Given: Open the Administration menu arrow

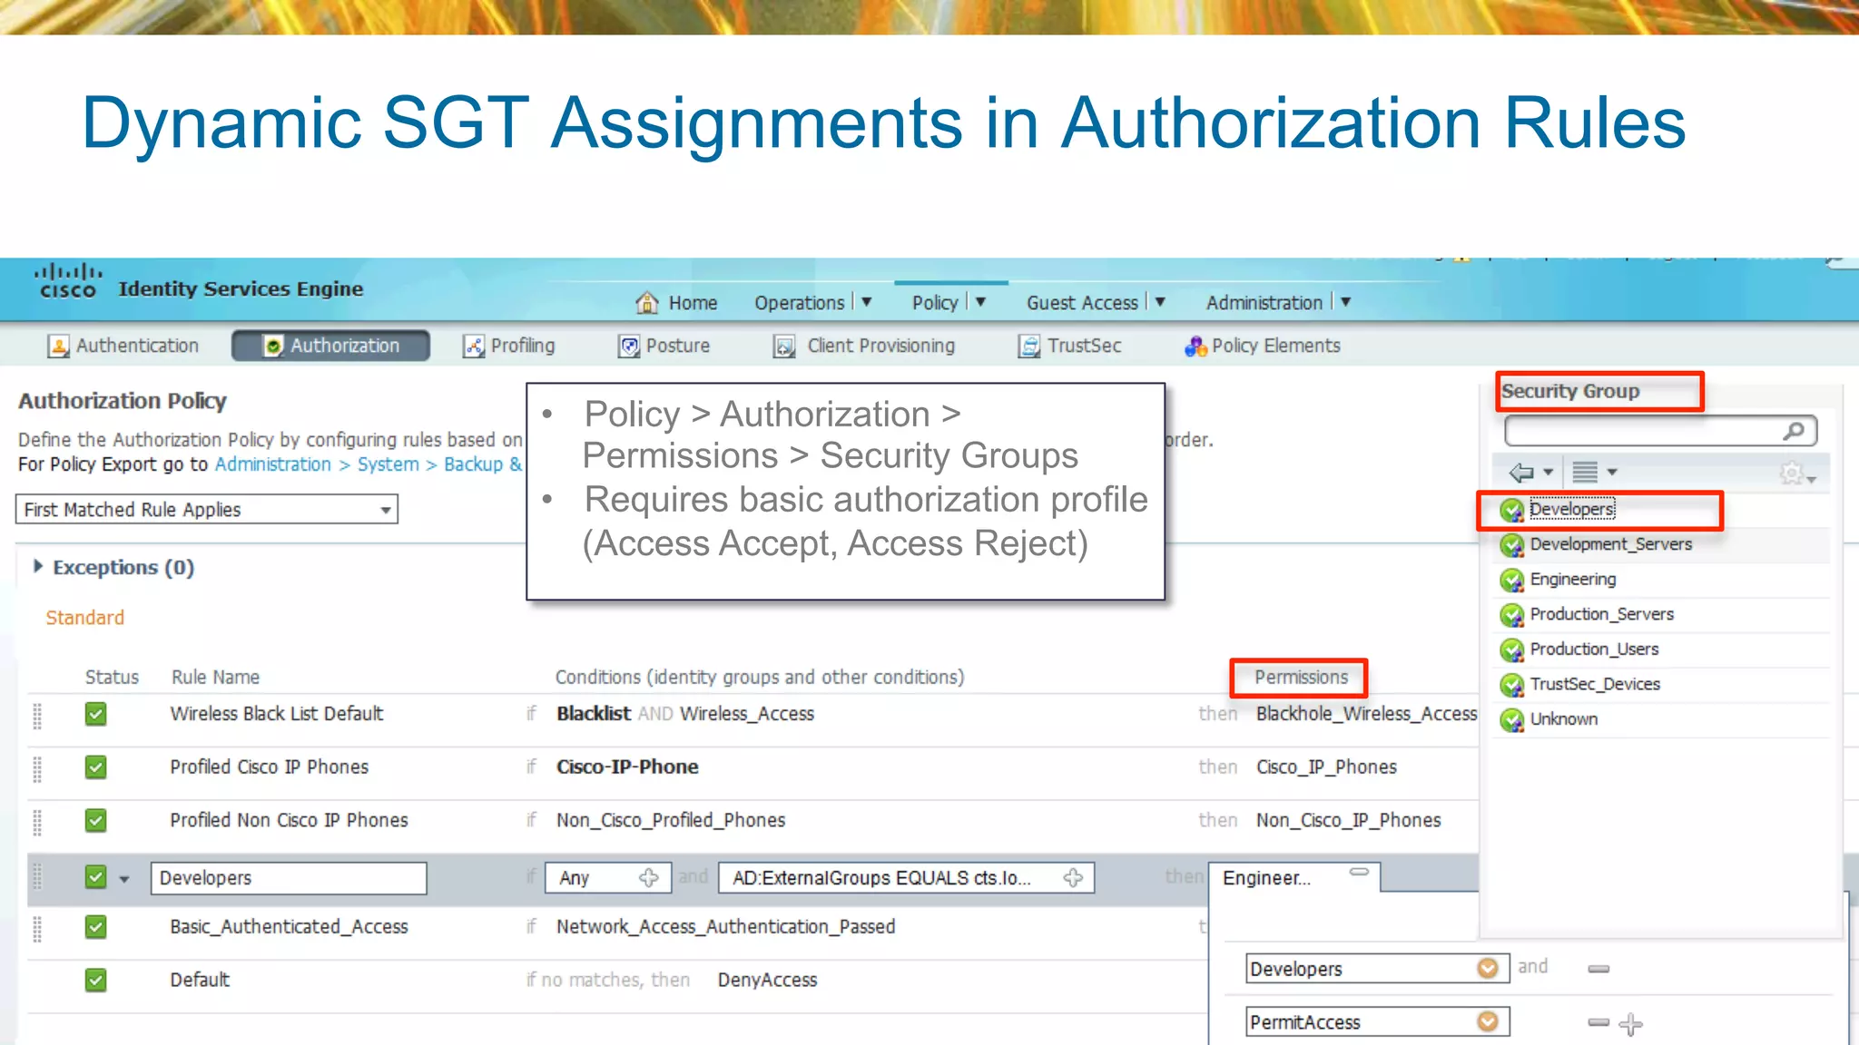Looking at the screenshot, I should coord(1345,301).
